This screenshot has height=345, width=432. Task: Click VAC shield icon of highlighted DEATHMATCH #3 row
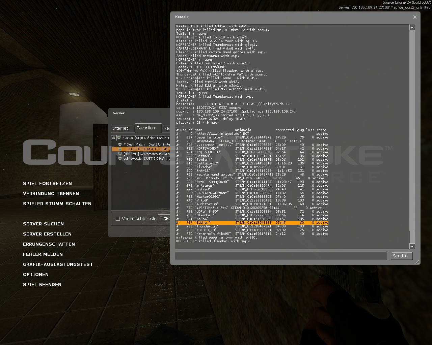point(119,149)
